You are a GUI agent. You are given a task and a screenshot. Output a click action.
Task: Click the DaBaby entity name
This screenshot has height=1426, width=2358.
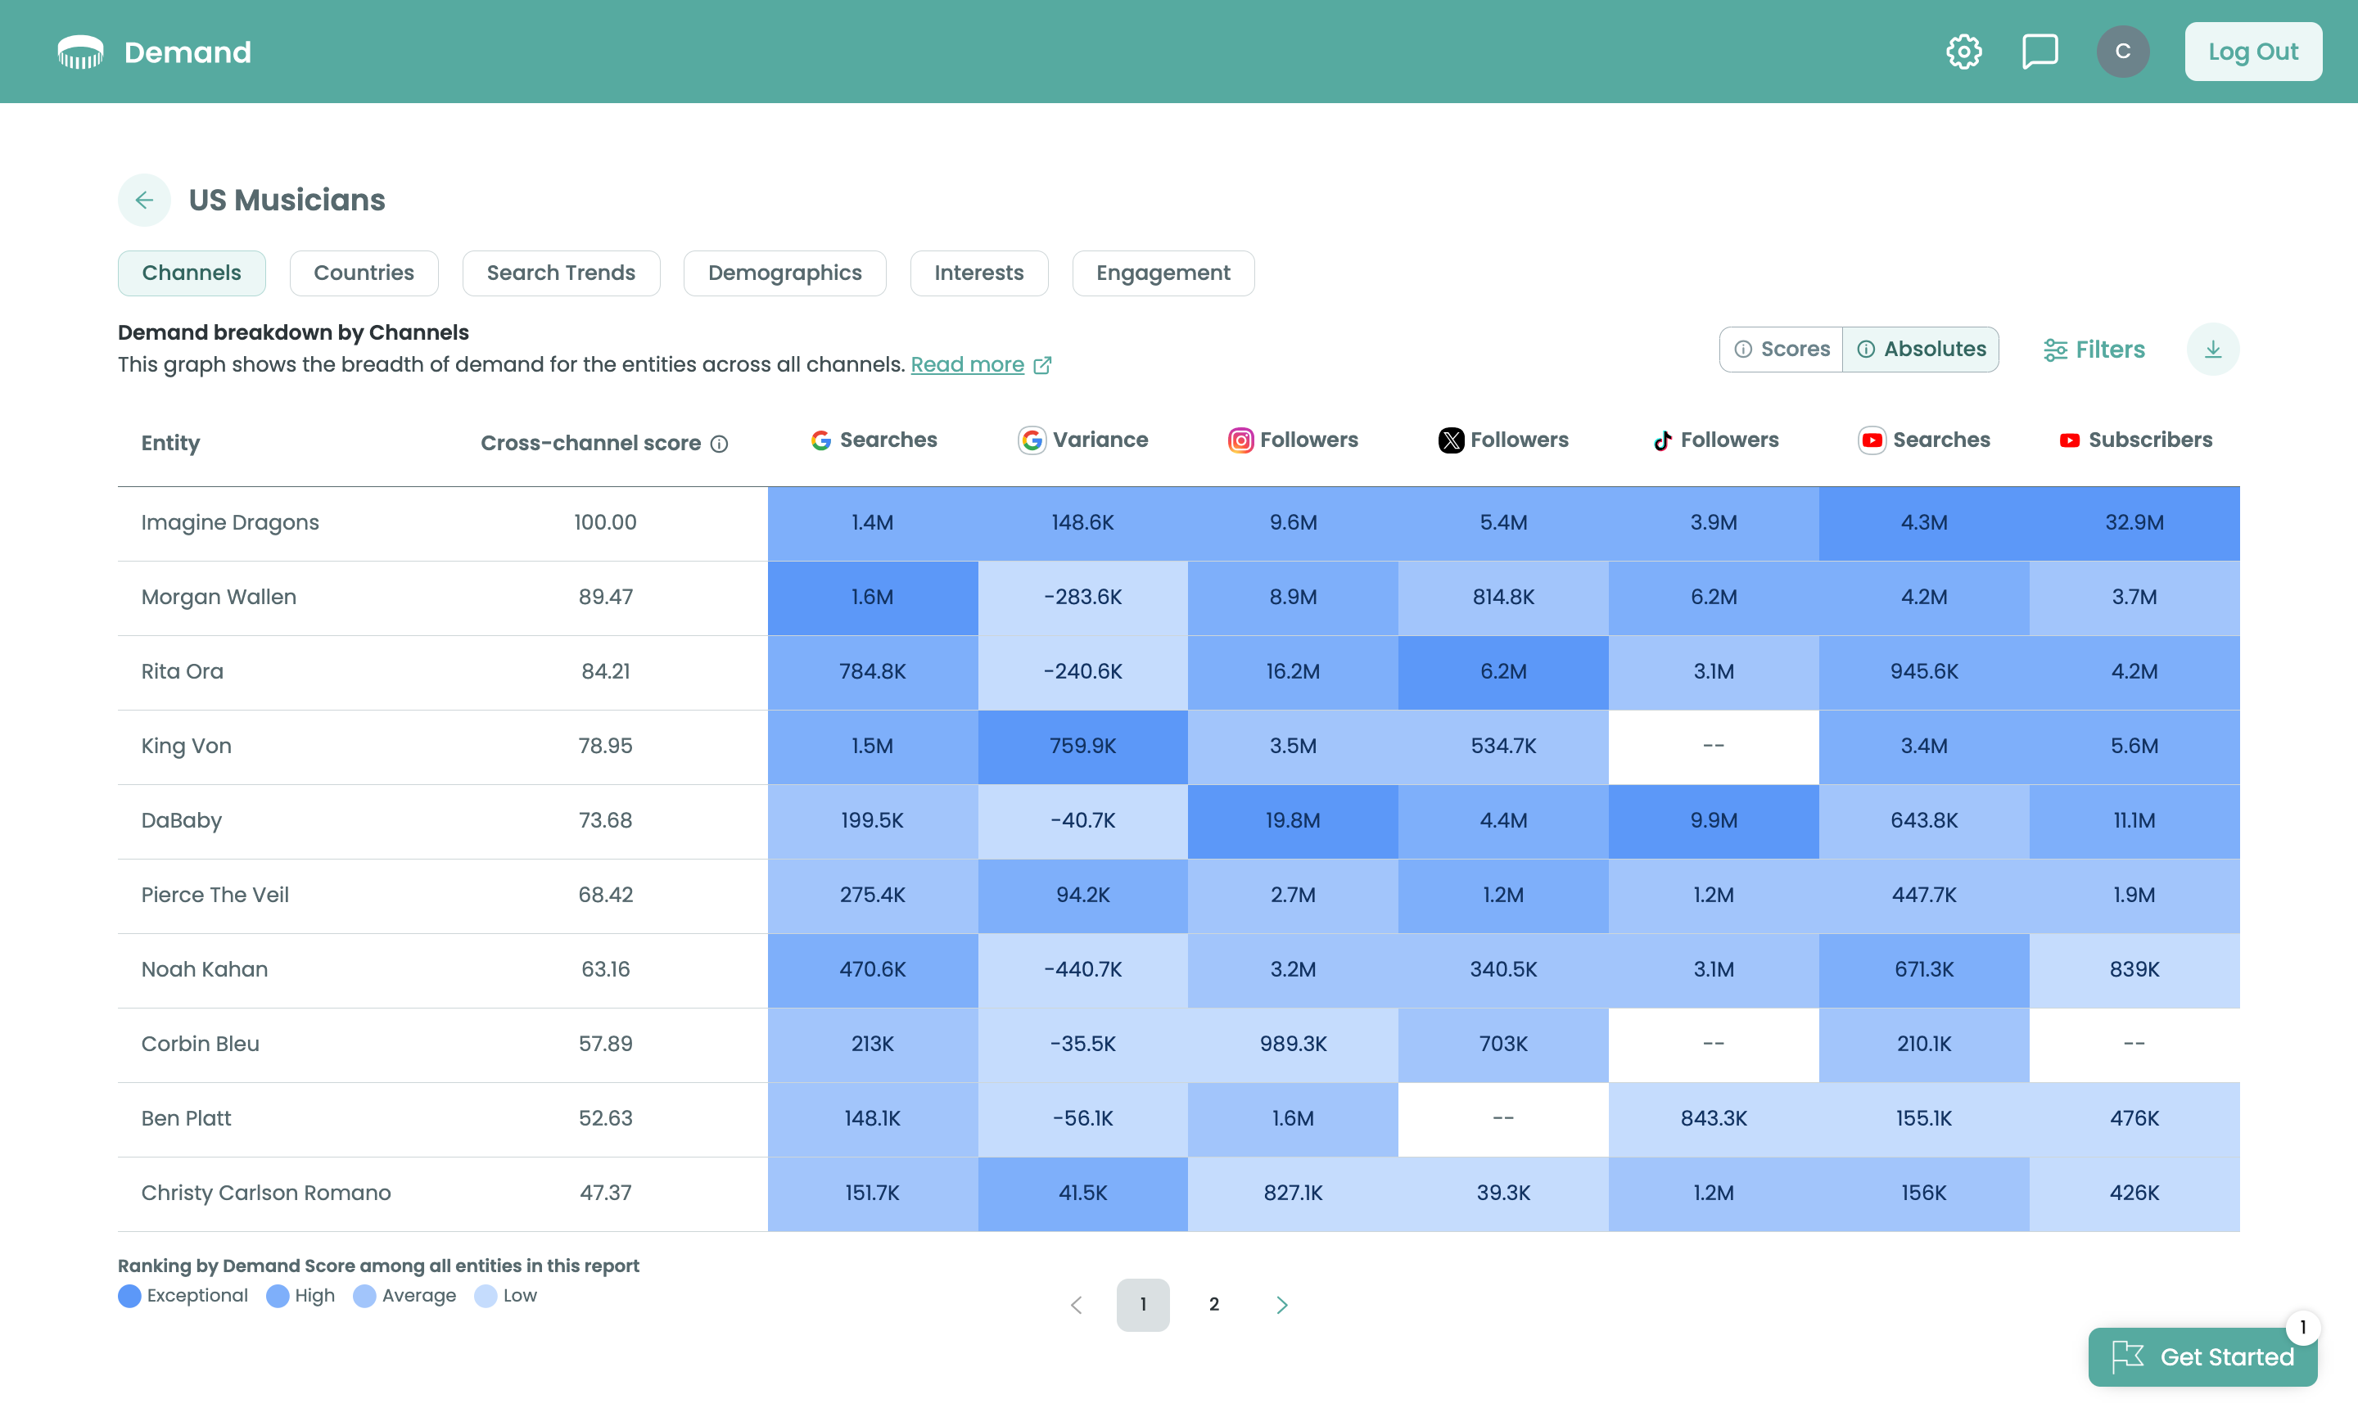(x=181, y=821)
